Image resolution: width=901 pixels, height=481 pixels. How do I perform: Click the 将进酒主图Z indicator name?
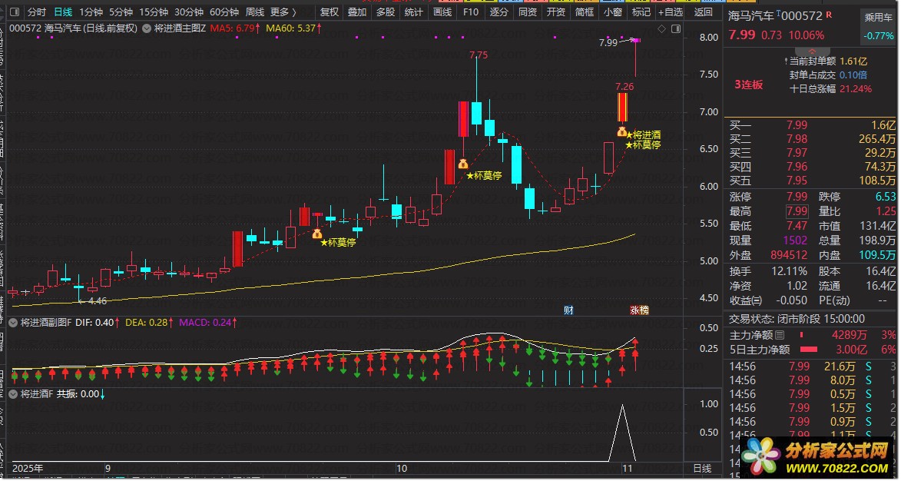pyautogui.click(x=180, y=28)
